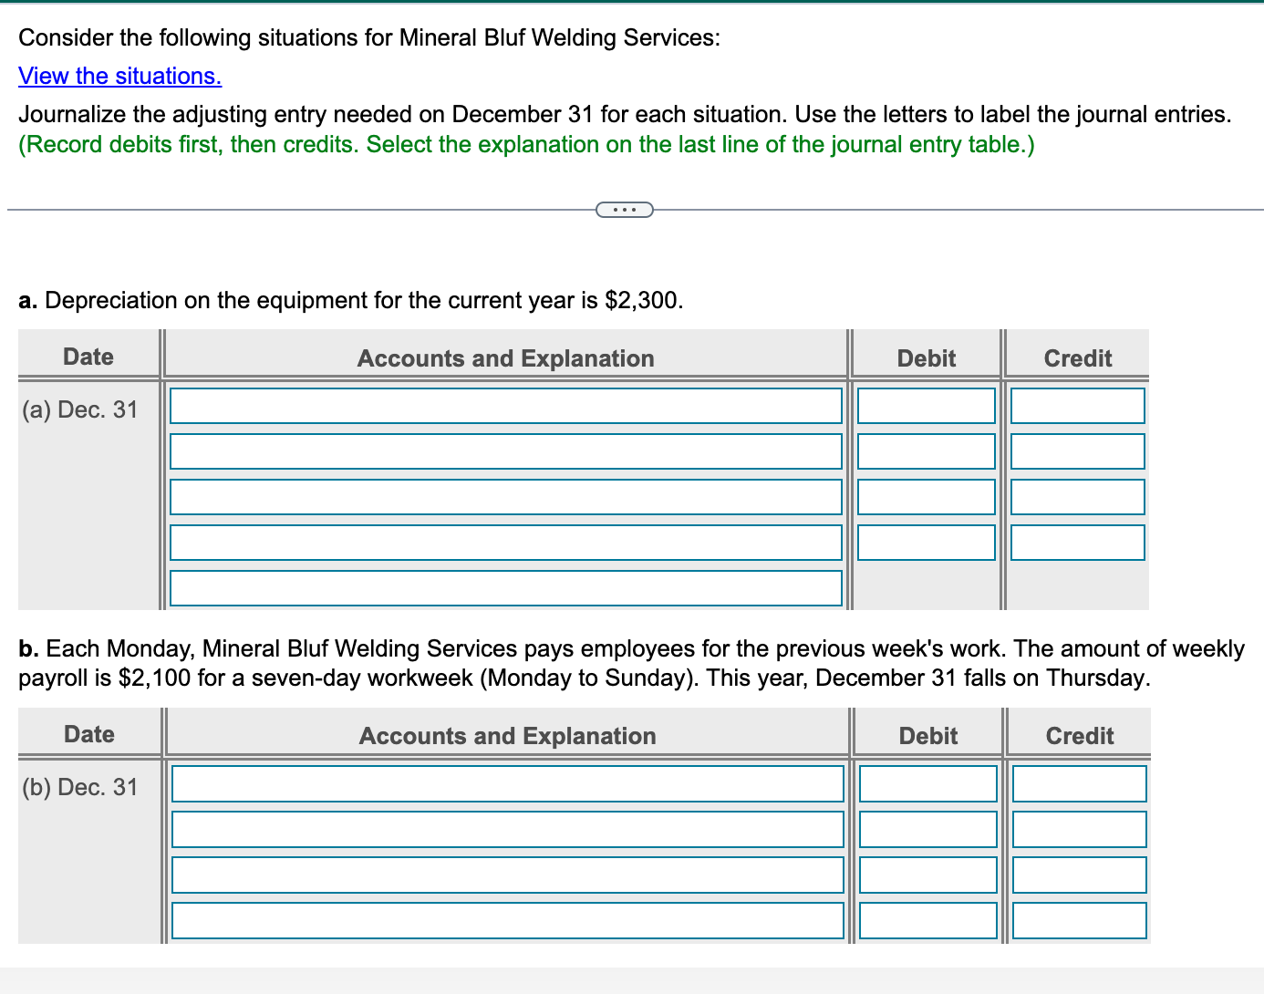
Task: Click 'b. Each Monday' situation paragraph
Action: tap(631, 663)
